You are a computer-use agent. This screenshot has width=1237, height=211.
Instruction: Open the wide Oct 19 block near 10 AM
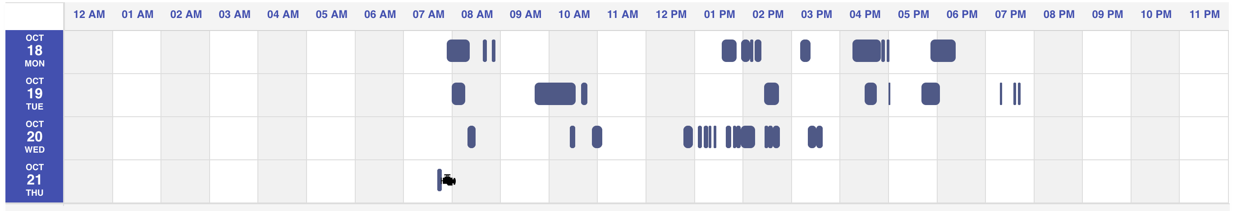click(x=554, y=94)
